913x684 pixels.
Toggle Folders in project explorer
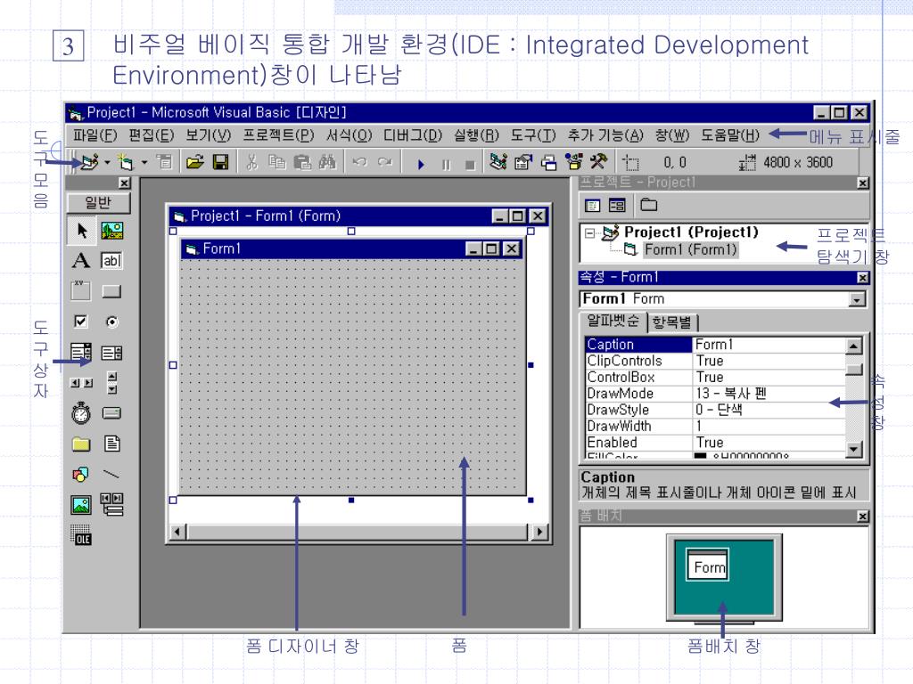pos(649,205)
